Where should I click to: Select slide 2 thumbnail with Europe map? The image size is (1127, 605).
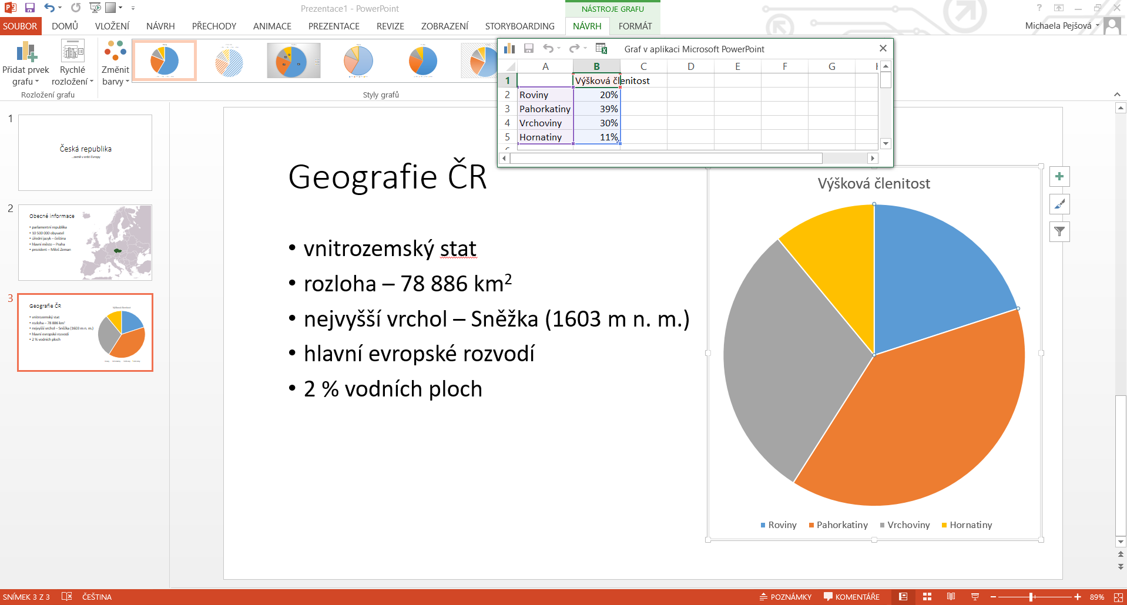85,242
